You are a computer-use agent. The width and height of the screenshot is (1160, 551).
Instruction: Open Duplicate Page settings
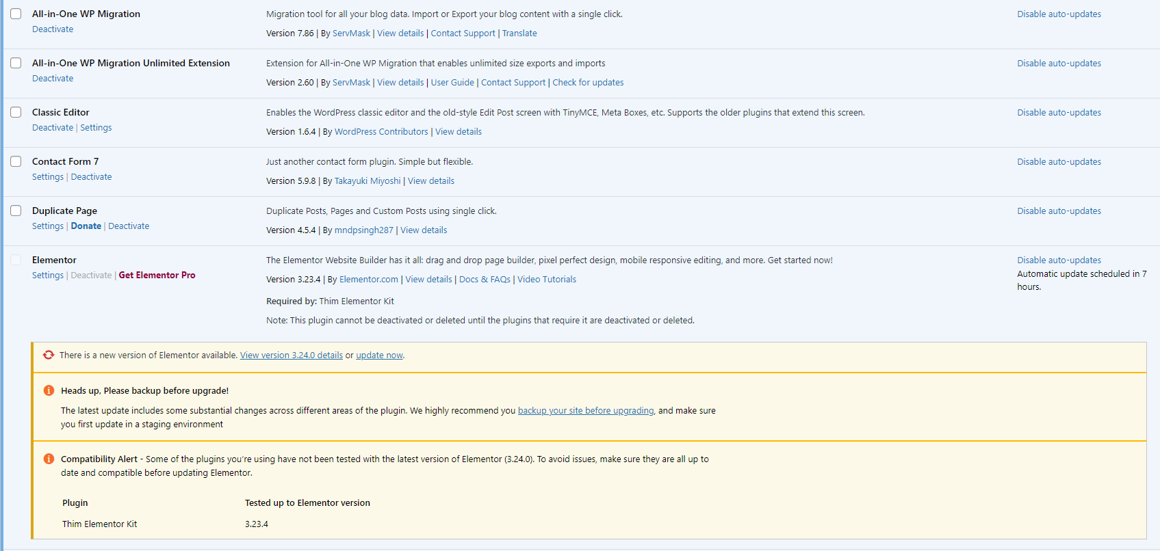(x=48, y=226)
